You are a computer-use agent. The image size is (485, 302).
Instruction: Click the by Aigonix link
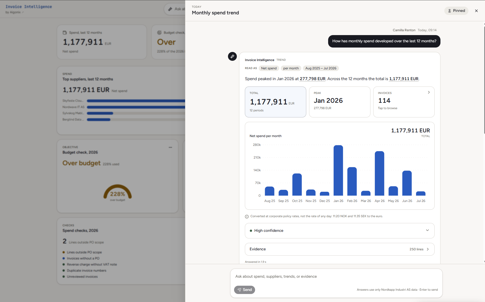14,12
